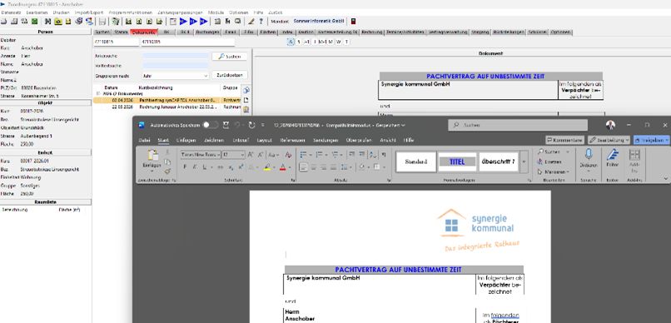The width and height of the screenshot is (671, 323).
Task: Select the TITEL style in Word
Action: tap(457, 161)
